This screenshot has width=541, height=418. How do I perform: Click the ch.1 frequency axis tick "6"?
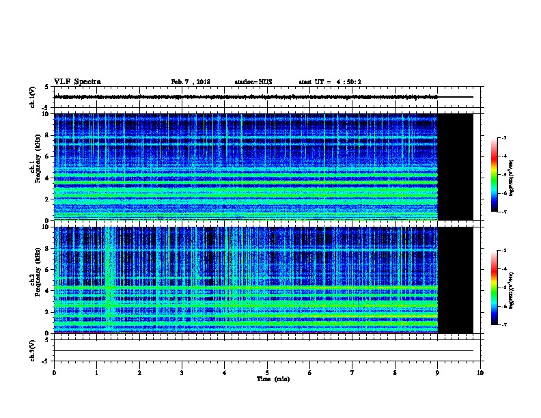(47, 156)
